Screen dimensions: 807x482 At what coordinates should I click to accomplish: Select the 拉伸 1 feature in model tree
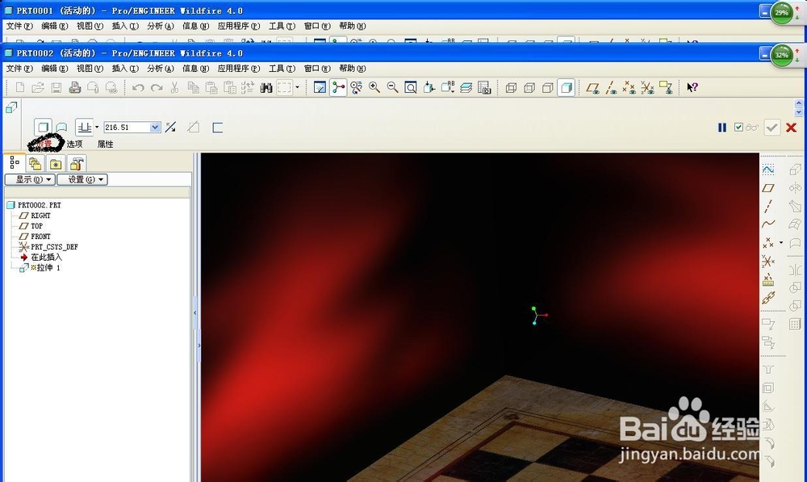point(48,268)
